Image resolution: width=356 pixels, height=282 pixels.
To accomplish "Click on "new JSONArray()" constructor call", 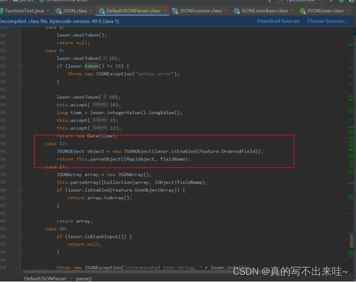I will click(x=128, y=175).
